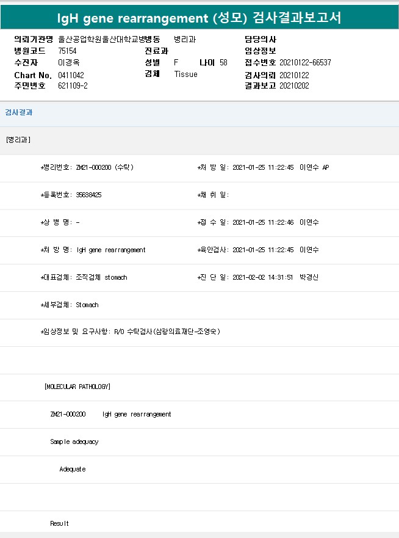
Task: Click the Adequate sample adequacy value
Action: point(73,469)
